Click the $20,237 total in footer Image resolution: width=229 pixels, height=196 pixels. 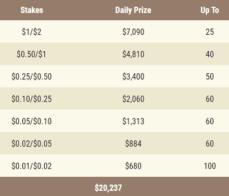[x=108, y=188]
